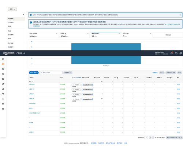Select 草稿 in side navigation
The image size is (183, 146).
click(10, 26)
